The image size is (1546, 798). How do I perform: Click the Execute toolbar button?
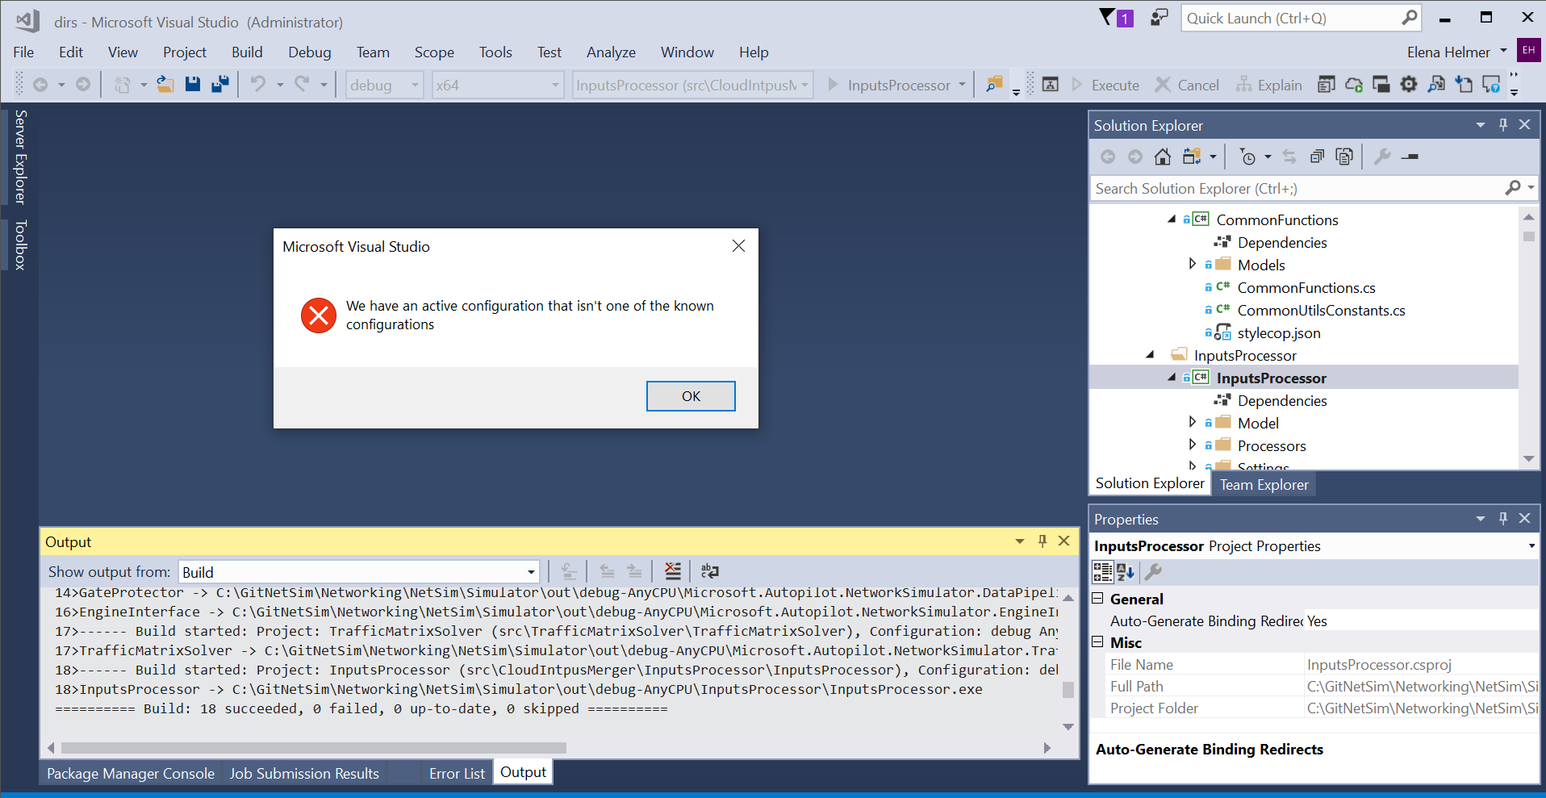1105,85
